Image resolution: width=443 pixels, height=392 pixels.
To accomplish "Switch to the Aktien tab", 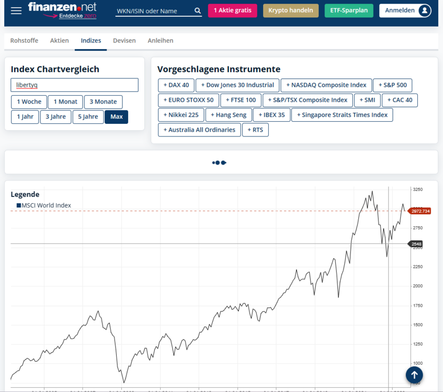I will tap(59, 41).
